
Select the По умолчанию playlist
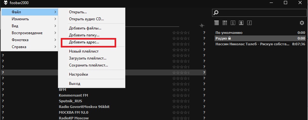(x=260, y=33)
